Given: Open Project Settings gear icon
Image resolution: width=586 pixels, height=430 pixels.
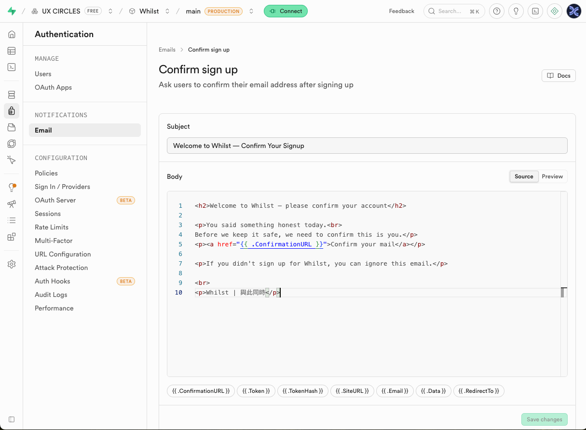Looking at the screenshot, I should [x=12, y=264].
